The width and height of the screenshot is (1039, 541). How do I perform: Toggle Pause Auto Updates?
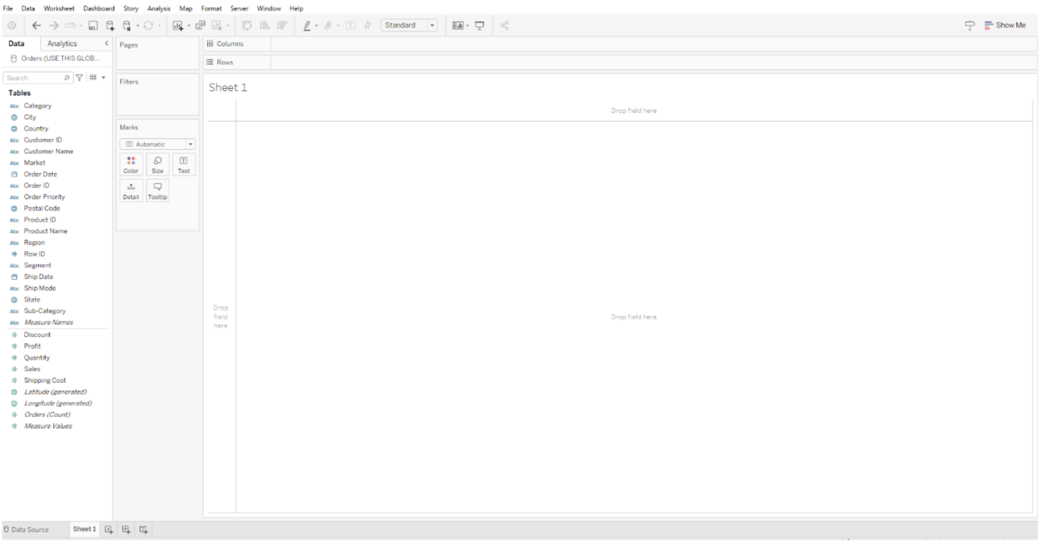[x=127, y=25]
